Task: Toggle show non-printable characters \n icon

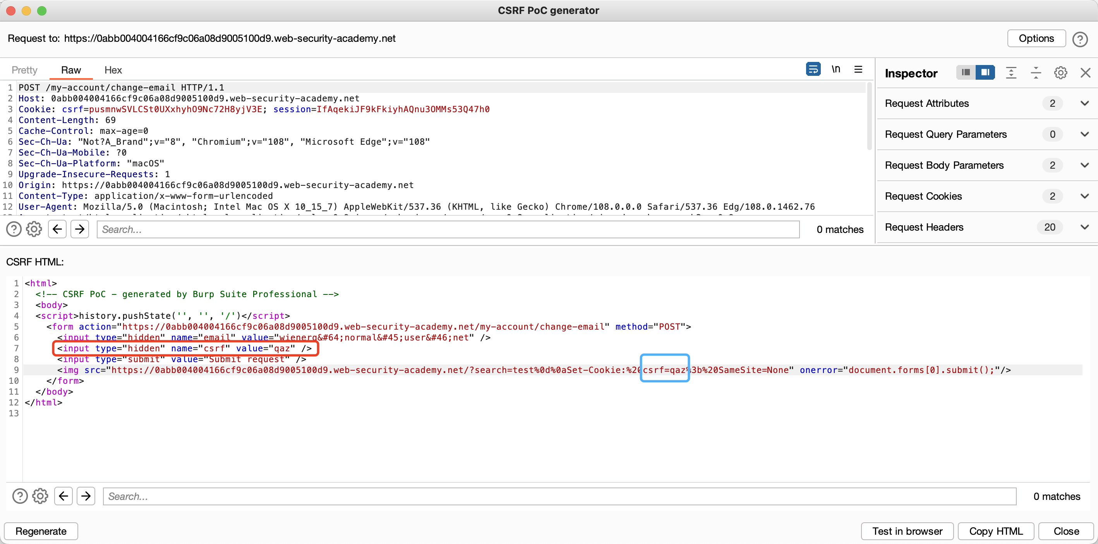Action: [836, 69]
